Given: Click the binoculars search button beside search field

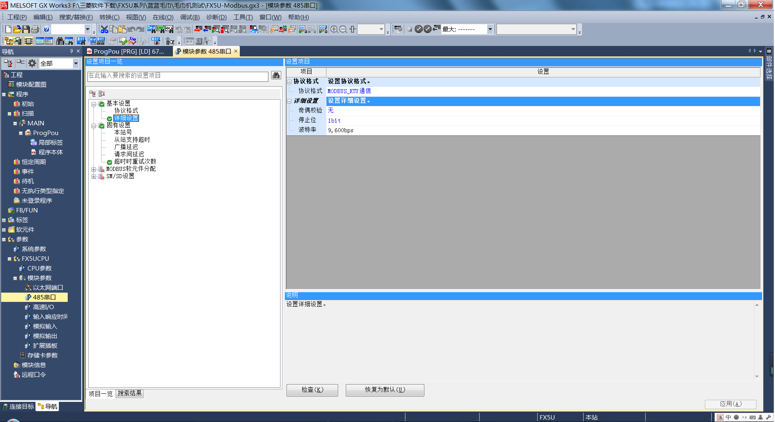Looking at the screenshot, I should (x=276, y=75).
